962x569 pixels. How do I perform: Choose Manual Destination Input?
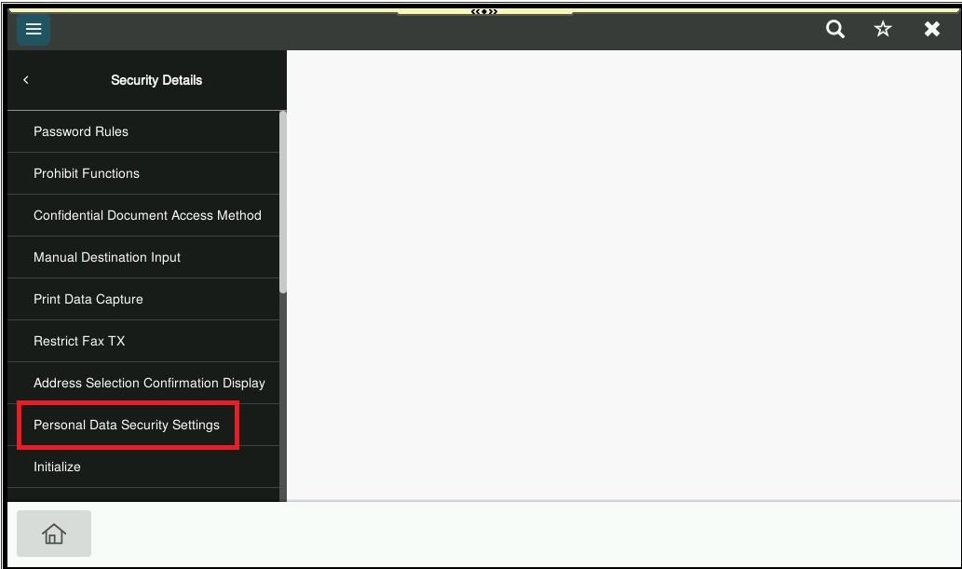pos(107,257)
